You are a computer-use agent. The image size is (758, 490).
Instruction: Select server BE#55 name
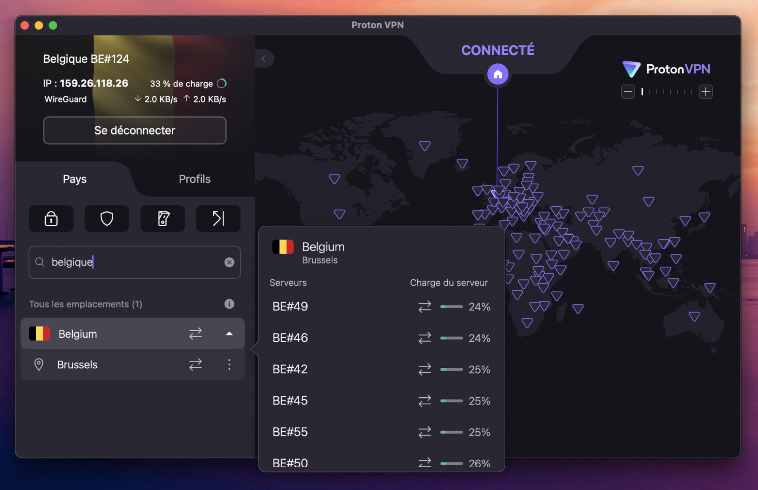[290, 432]
